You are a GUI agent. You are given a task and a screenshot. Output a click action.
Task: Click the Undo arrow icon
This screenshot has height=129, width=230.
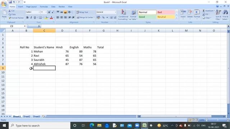(14, 2)
